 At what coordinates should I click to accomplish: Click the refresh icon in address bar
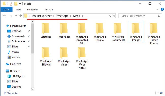click(x=114, y=16)
